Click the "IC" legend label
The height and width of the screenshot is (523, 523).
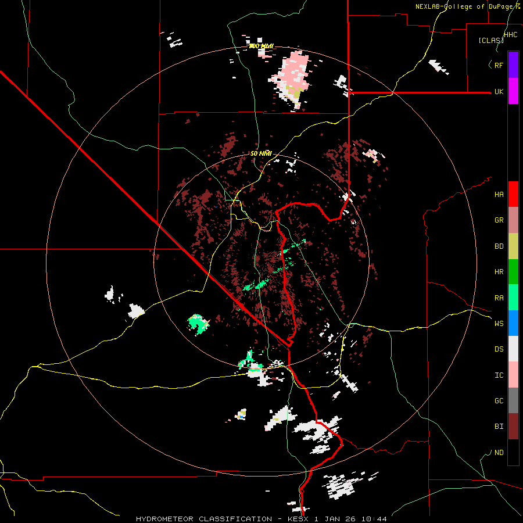click(x=499, y=375)
